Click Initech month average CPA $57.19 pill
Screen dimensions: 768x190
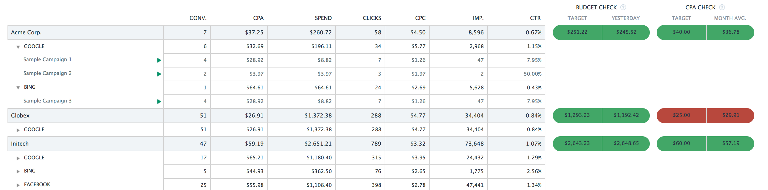(x=730, y=143)
